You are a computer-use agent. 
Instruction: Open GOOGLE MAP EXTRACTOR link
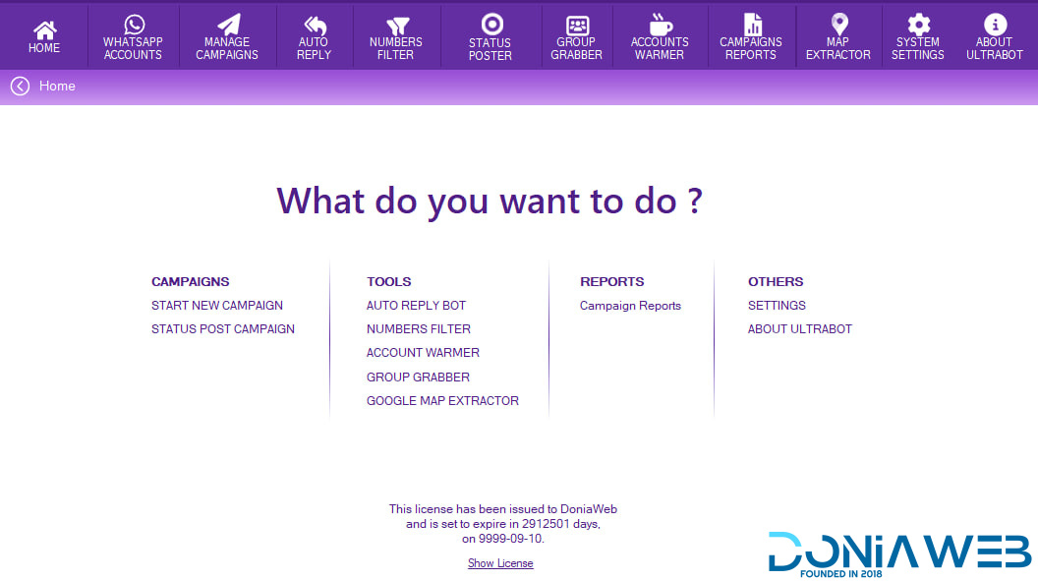443,401
